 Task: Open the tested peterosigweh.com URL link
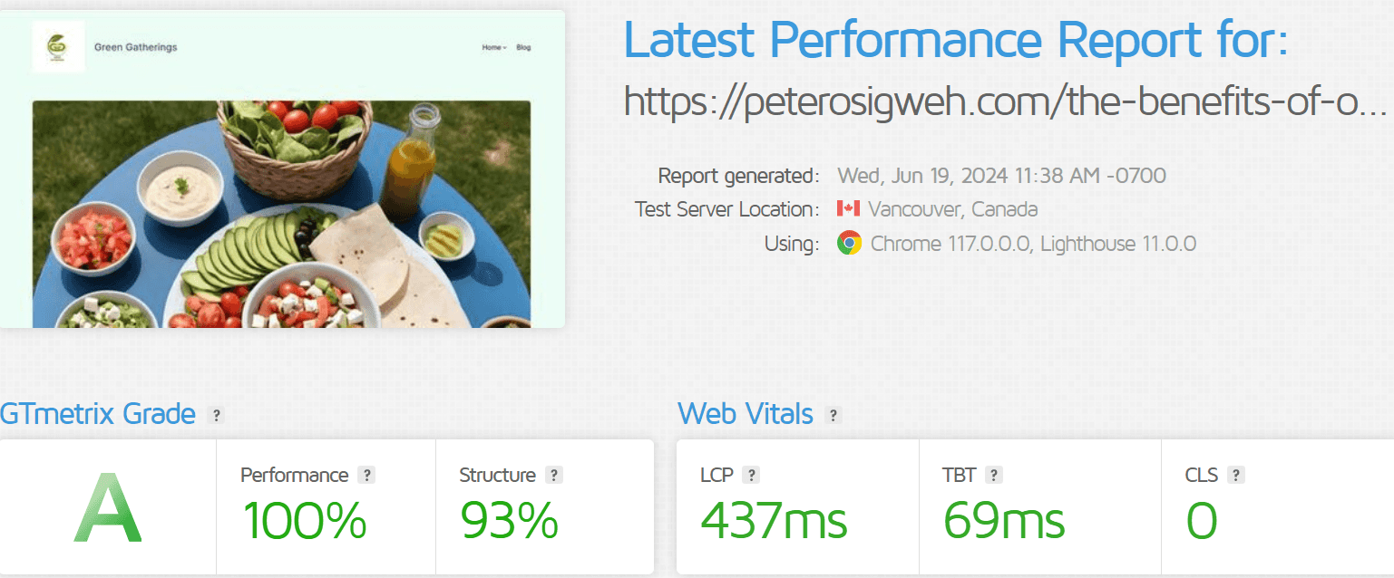1005,103
